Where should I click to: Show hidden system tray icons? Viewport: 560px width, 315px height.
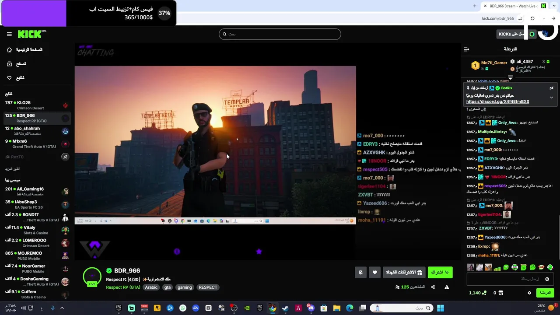[x=62, y=308]
